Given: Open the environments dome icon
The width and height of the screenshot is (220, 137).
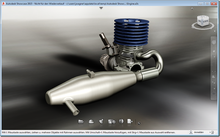Looking at the screenshot, I should point(91,121).
